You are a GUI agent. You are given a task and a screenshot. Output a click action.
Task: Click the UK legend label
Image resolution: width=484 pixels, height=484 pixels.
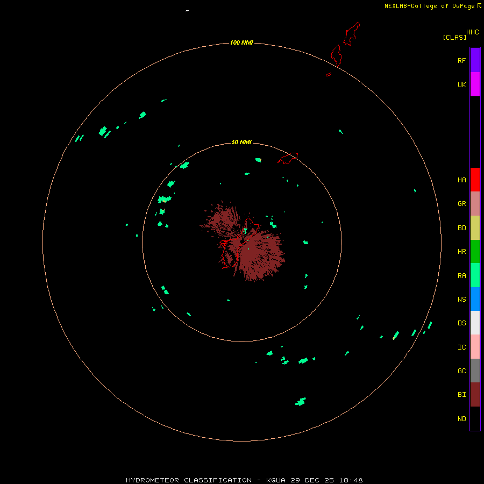(461, 84)
